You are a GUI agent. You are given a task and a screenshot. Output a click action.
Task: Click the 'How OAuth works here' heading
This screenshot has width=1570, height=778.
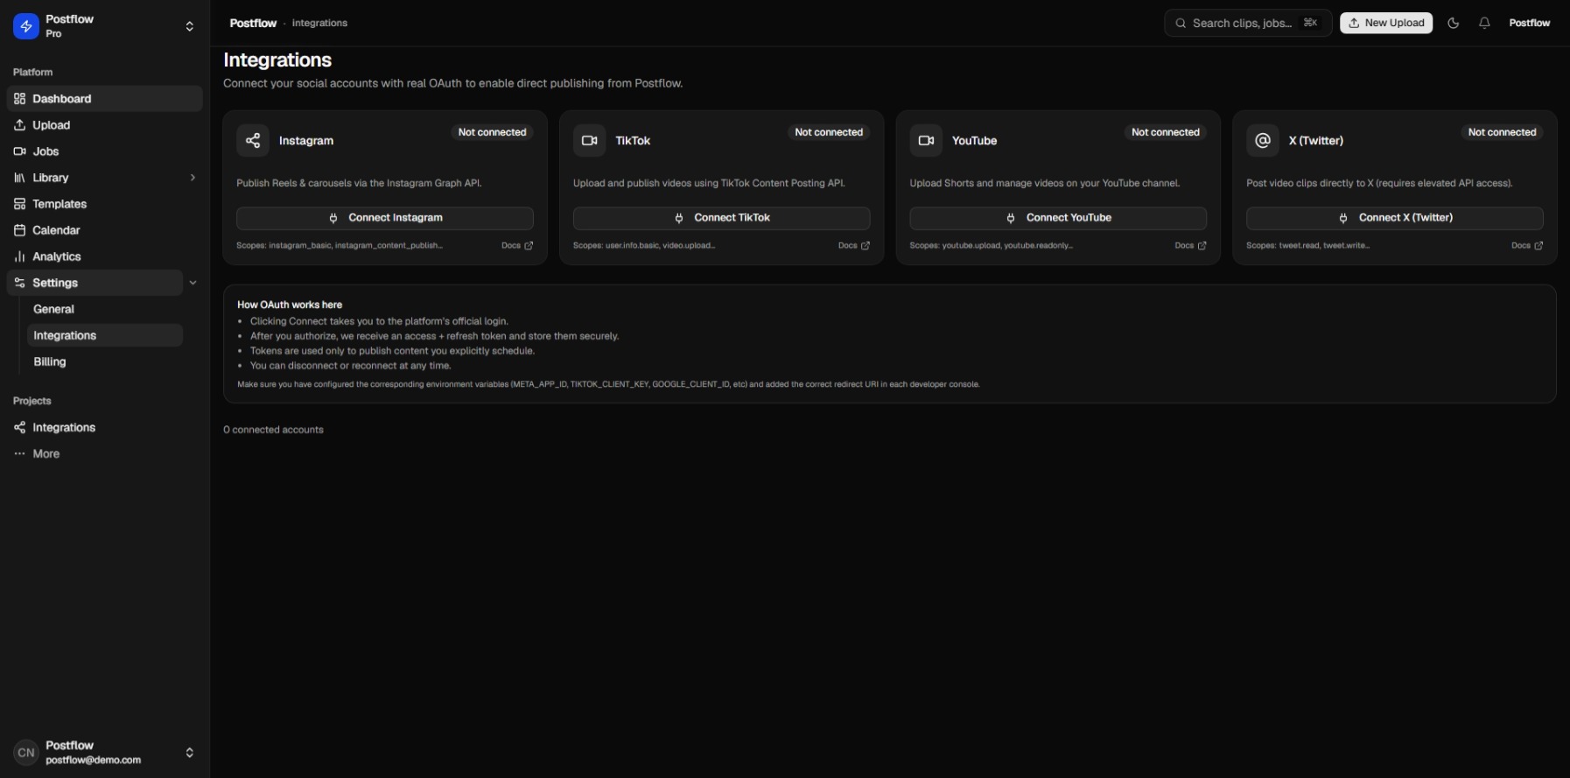[290, 305]
